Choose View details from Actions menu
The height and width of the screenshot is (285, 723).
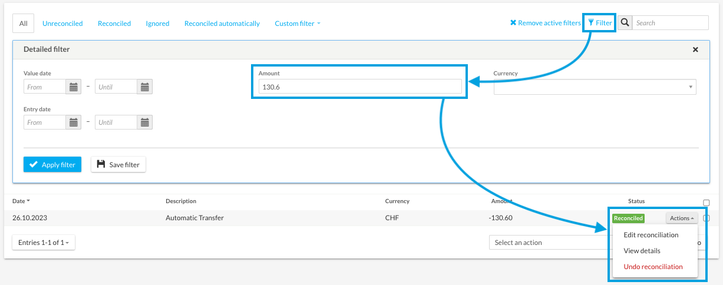coord(642,250)
